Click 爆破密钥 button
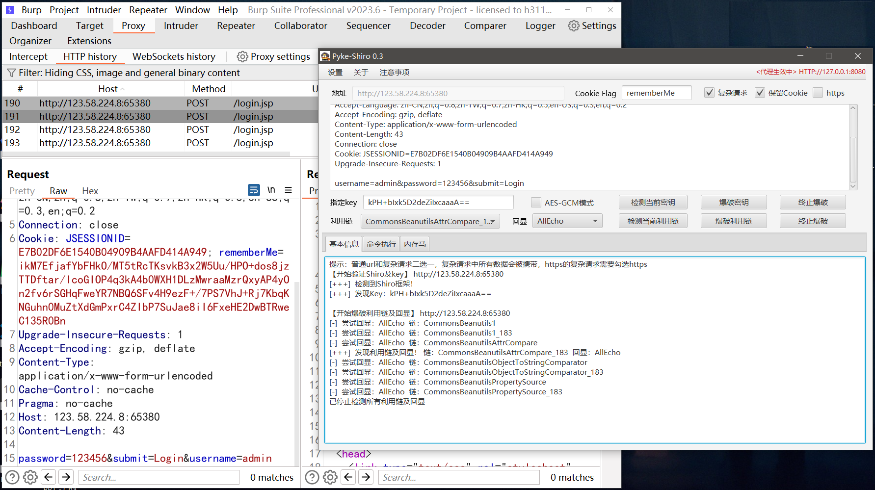Image resolution: width=875 pixels, height=490 pixels. 734,203
